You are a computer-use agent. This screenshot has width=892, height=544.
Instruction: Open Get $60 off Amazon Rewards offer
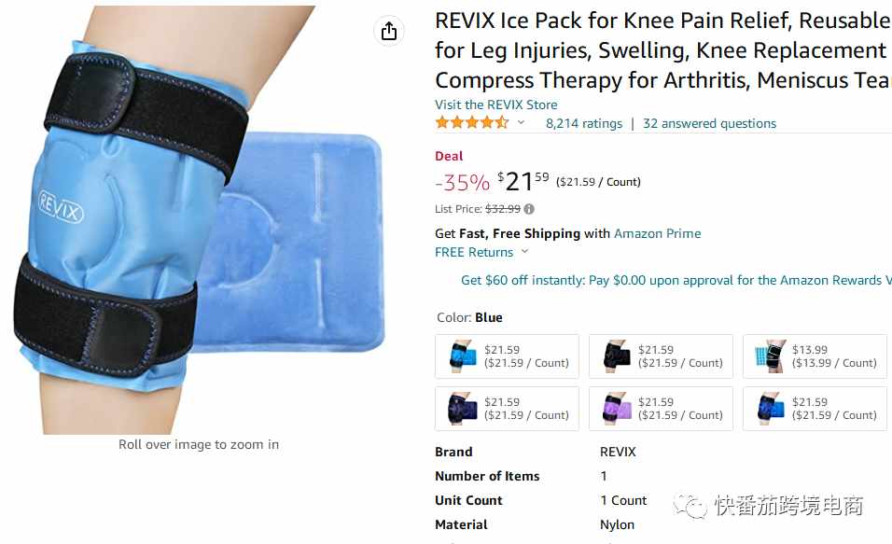pyautogui.click(x=676, y=280)
